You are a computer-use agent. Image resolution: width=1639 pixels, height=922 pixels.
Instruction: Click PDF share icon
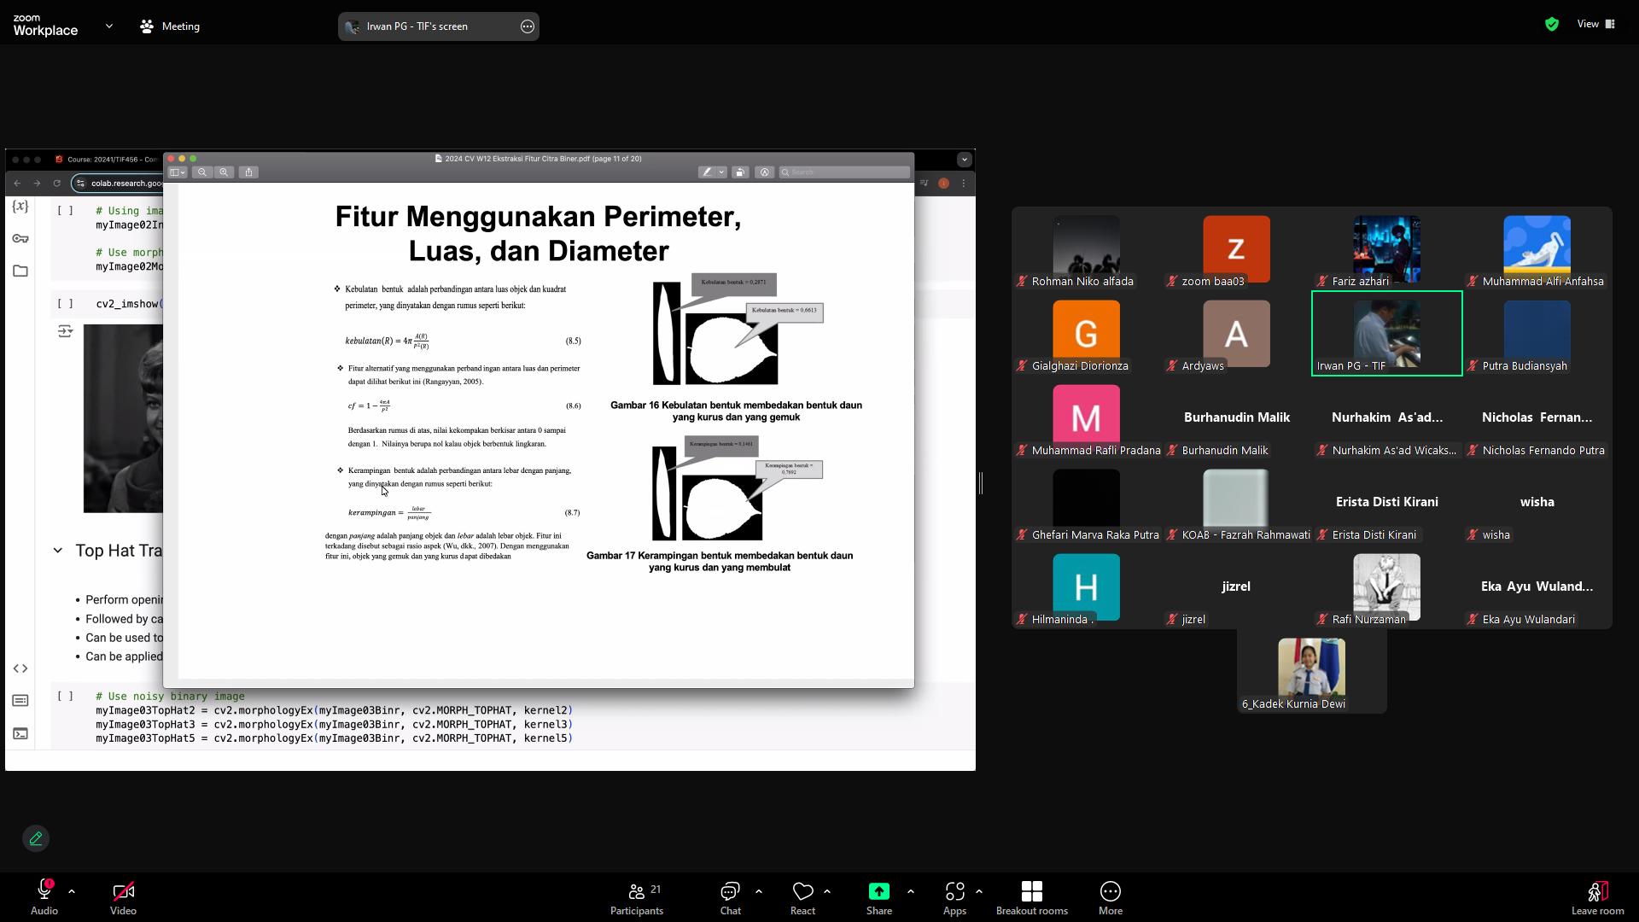click(248, 172)
